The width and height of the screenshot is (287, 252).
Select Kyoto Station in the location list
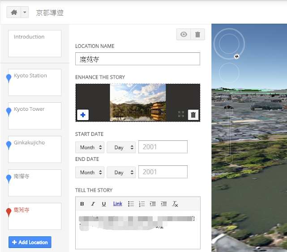34,82
